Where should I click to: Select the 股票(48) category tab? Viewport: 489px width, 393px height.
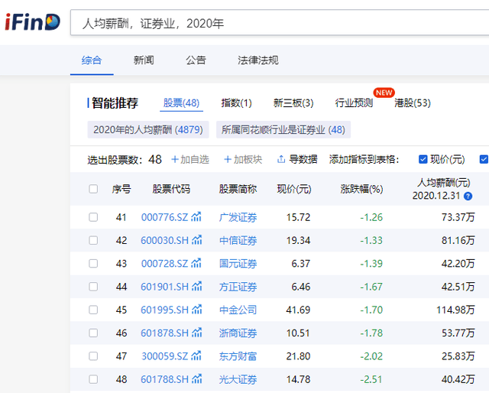pyautogui.click(x=181, y=102)
